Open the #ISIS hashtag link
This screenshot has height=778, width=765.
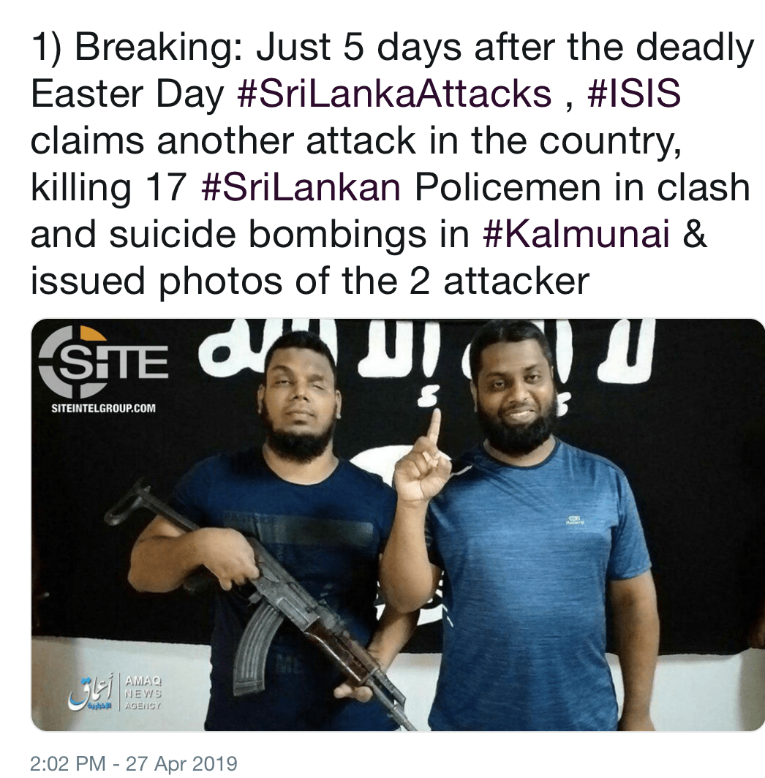click(633, 94)
